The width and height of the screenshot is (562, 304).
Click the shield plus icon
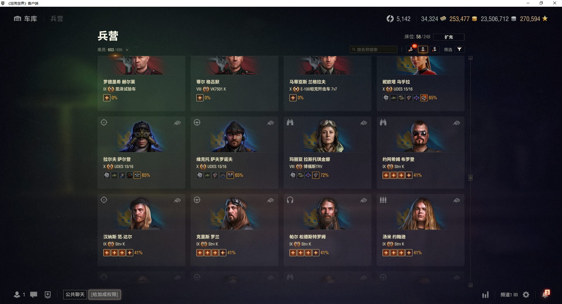click(48, 295)
